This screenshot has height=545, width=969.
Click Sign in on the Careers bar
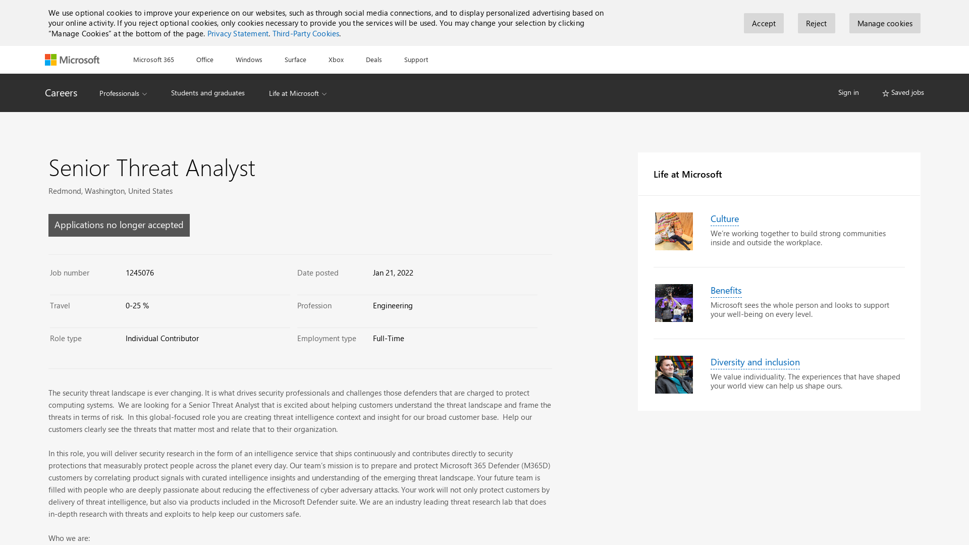click(848, 92)
